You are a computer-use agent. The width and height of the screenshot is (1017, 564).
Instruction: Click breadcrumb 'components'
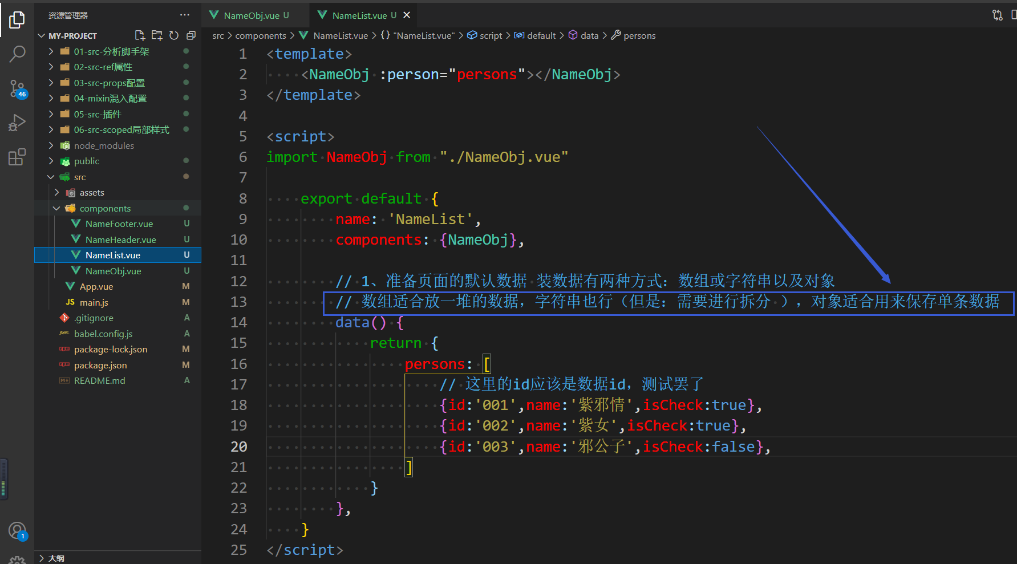tap(261, 35)
